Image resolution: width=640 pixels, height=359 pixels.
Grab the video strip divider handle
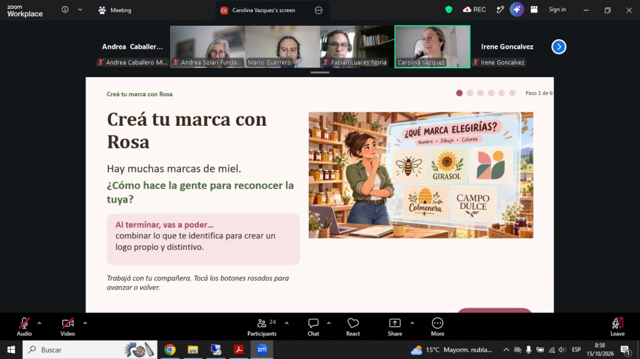[320, 72]
